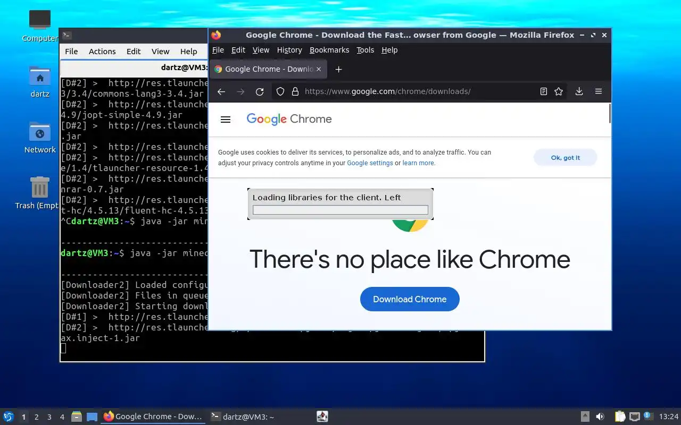Open the clipboard manager tray icon
This screenshot has height=425, width=681.
620,417
